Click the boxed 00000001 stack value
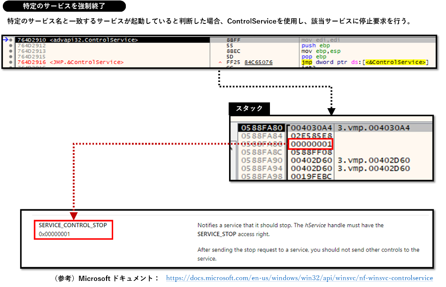This screenshot has height=287, width=446. (311, 144)
